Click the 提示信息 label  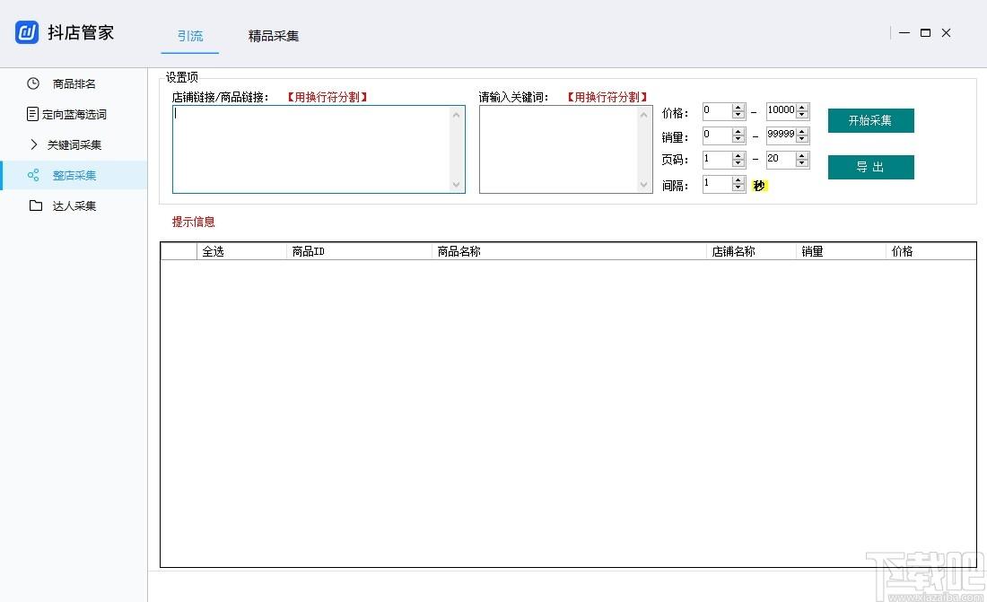point(193,222)
